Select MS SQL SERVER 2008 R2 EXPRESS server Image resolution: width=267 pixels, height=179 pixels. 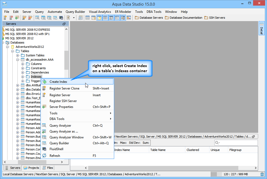[28, 30]
